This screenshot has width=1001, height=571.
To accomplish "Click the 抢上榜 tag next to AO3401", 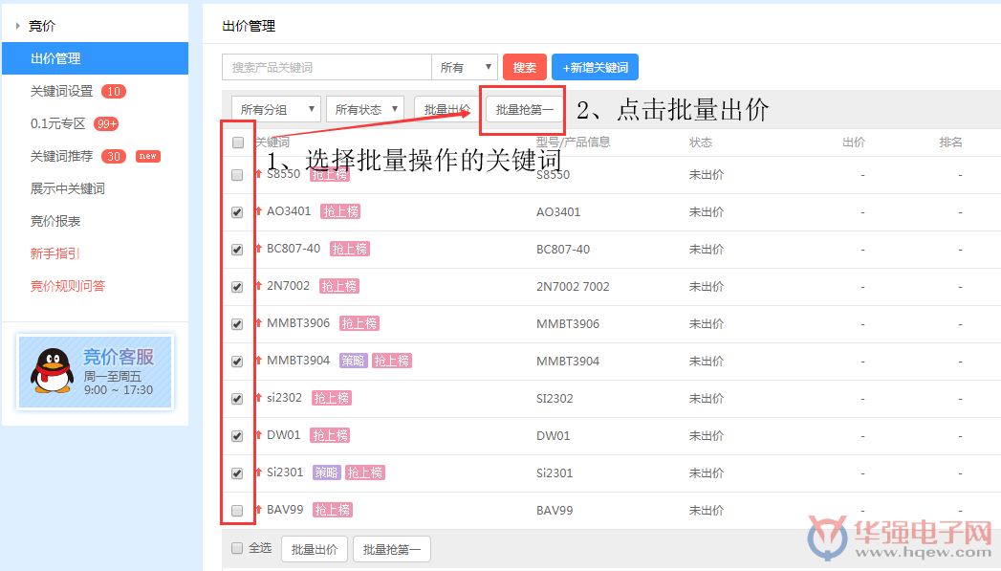I will [339, 211].
